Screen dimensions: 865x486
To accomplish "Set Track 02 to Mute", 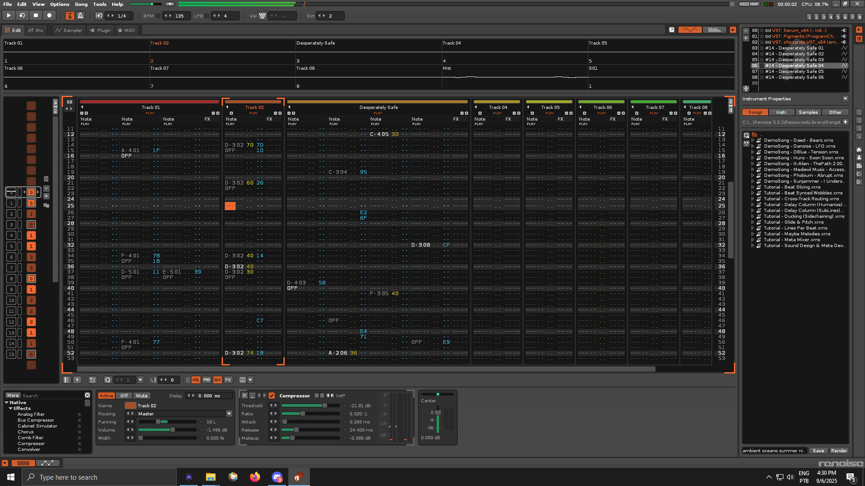I will coord(142,396).
